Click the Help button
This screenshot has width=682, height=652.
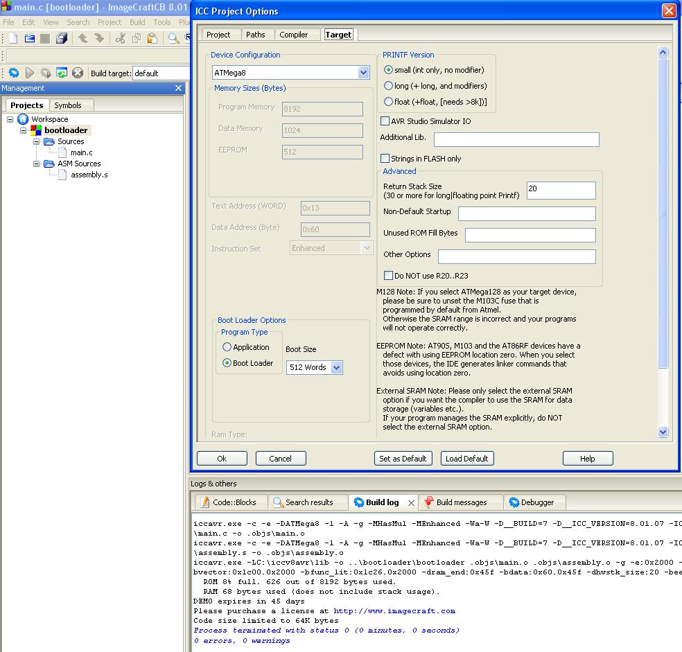(588, 459)
